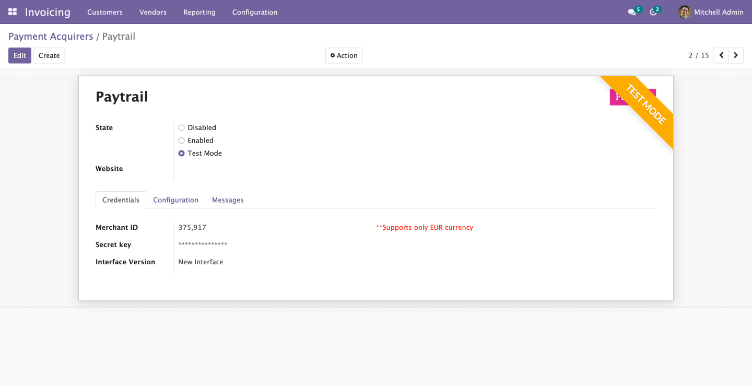Switch to the Messages tab
The height and width of the screenshot is (386, 752).
[228, 200]
